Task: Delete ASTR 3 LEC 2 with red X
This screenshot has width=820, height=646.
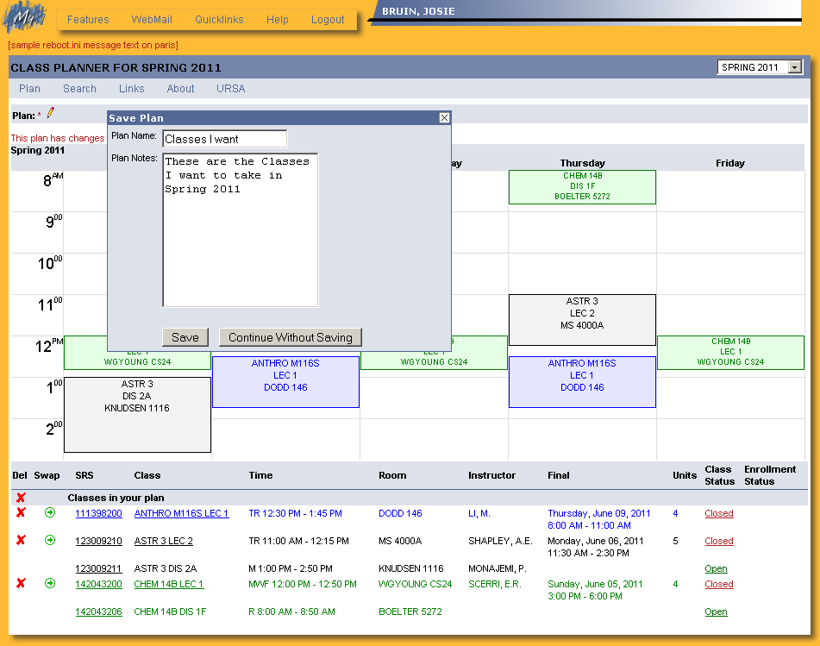Action: 21,541
